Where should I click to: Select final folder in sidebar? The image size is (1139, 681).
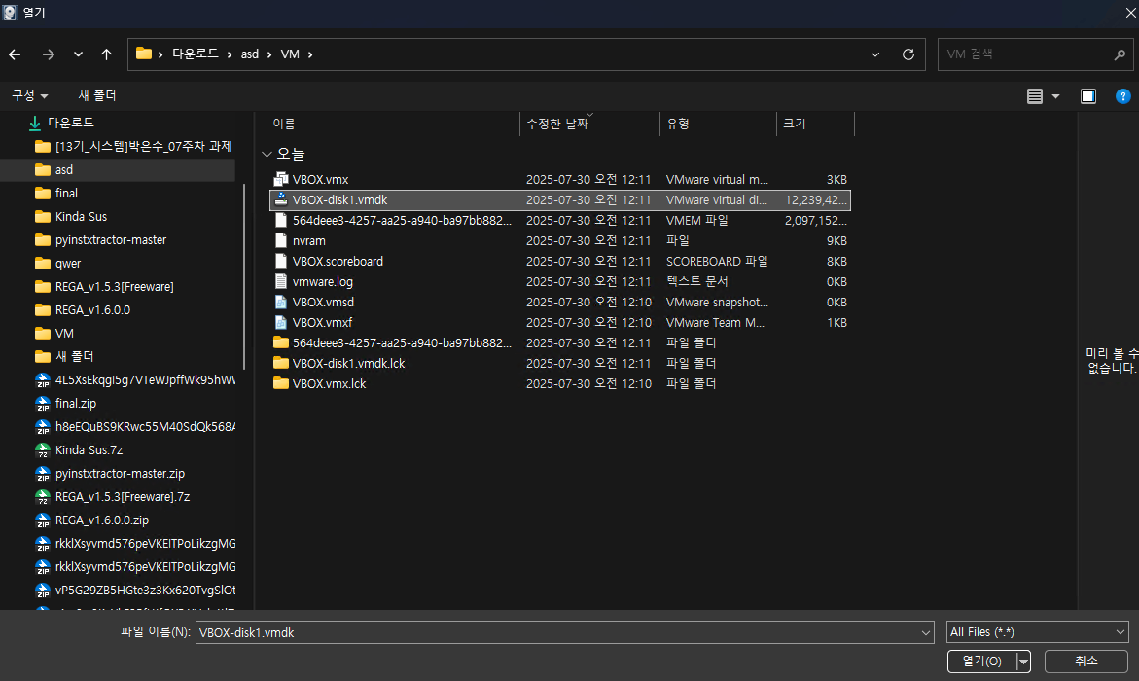(x=66, y=193)
